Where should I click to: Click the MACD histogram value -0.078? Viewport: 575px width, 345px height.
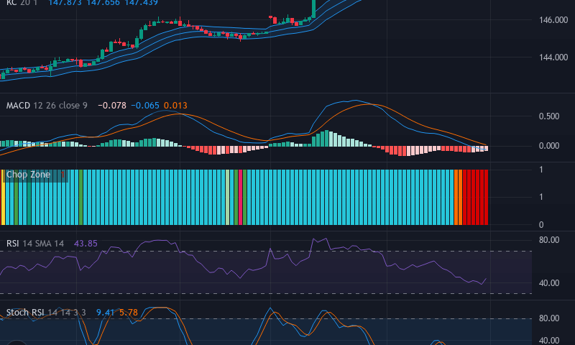click(x=112, y=106)
